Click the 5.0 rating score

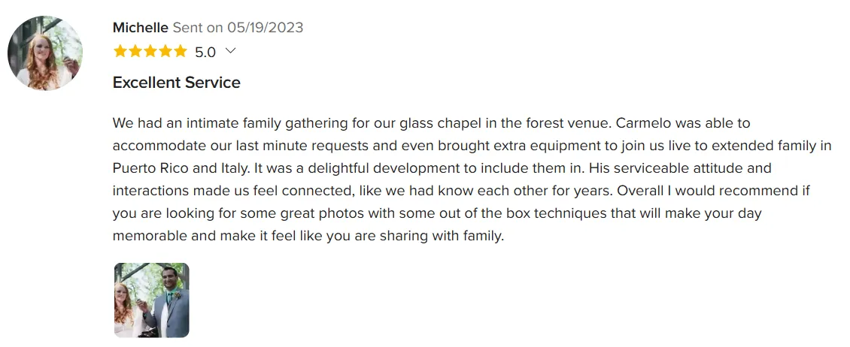[205, 52]
